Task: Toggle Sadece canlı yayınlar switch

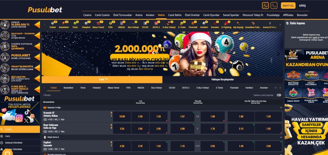Action: tap(279, 95)
